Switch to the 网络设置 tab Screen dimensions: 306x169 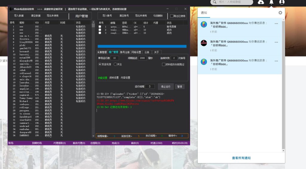point(136,52)
